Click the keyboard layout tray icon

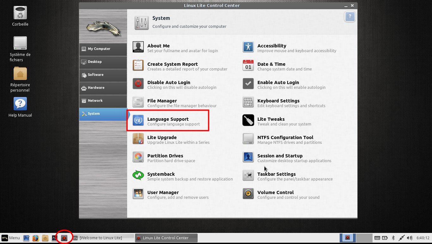pos(377,238)
